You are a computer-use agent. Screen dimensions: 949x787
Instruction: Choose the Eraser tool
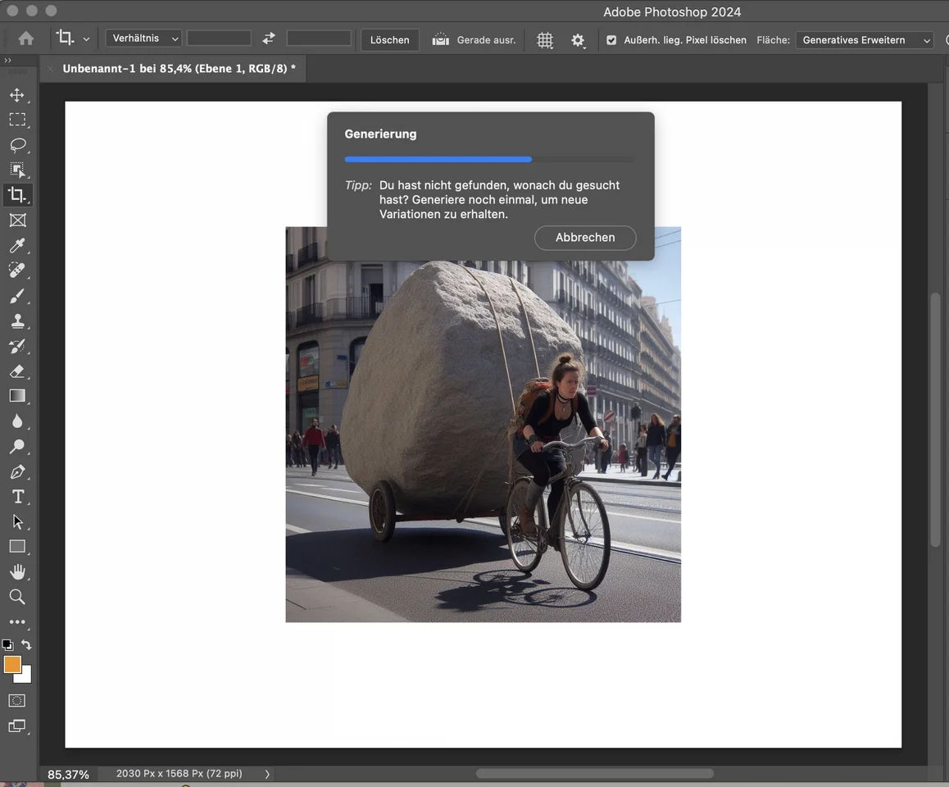(x=17, y=371)
